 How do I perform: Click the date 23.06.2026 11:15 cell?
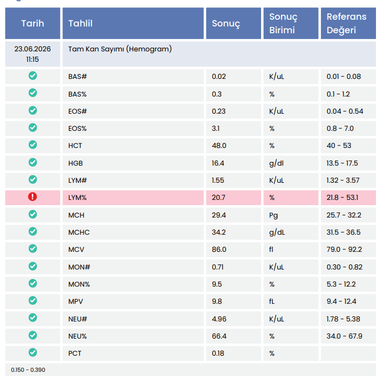click(x=32, y=54)
